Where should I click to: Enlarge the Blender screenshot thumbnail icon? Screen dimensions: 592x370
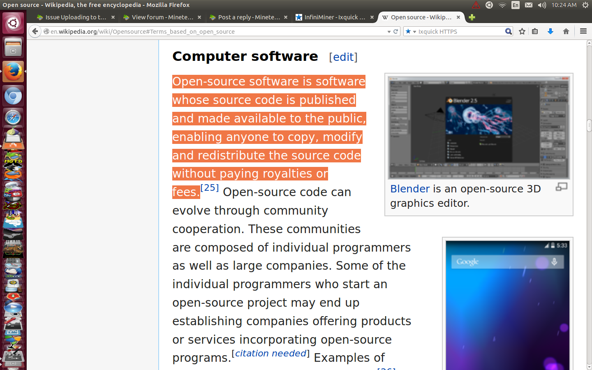tap(561, 187)
